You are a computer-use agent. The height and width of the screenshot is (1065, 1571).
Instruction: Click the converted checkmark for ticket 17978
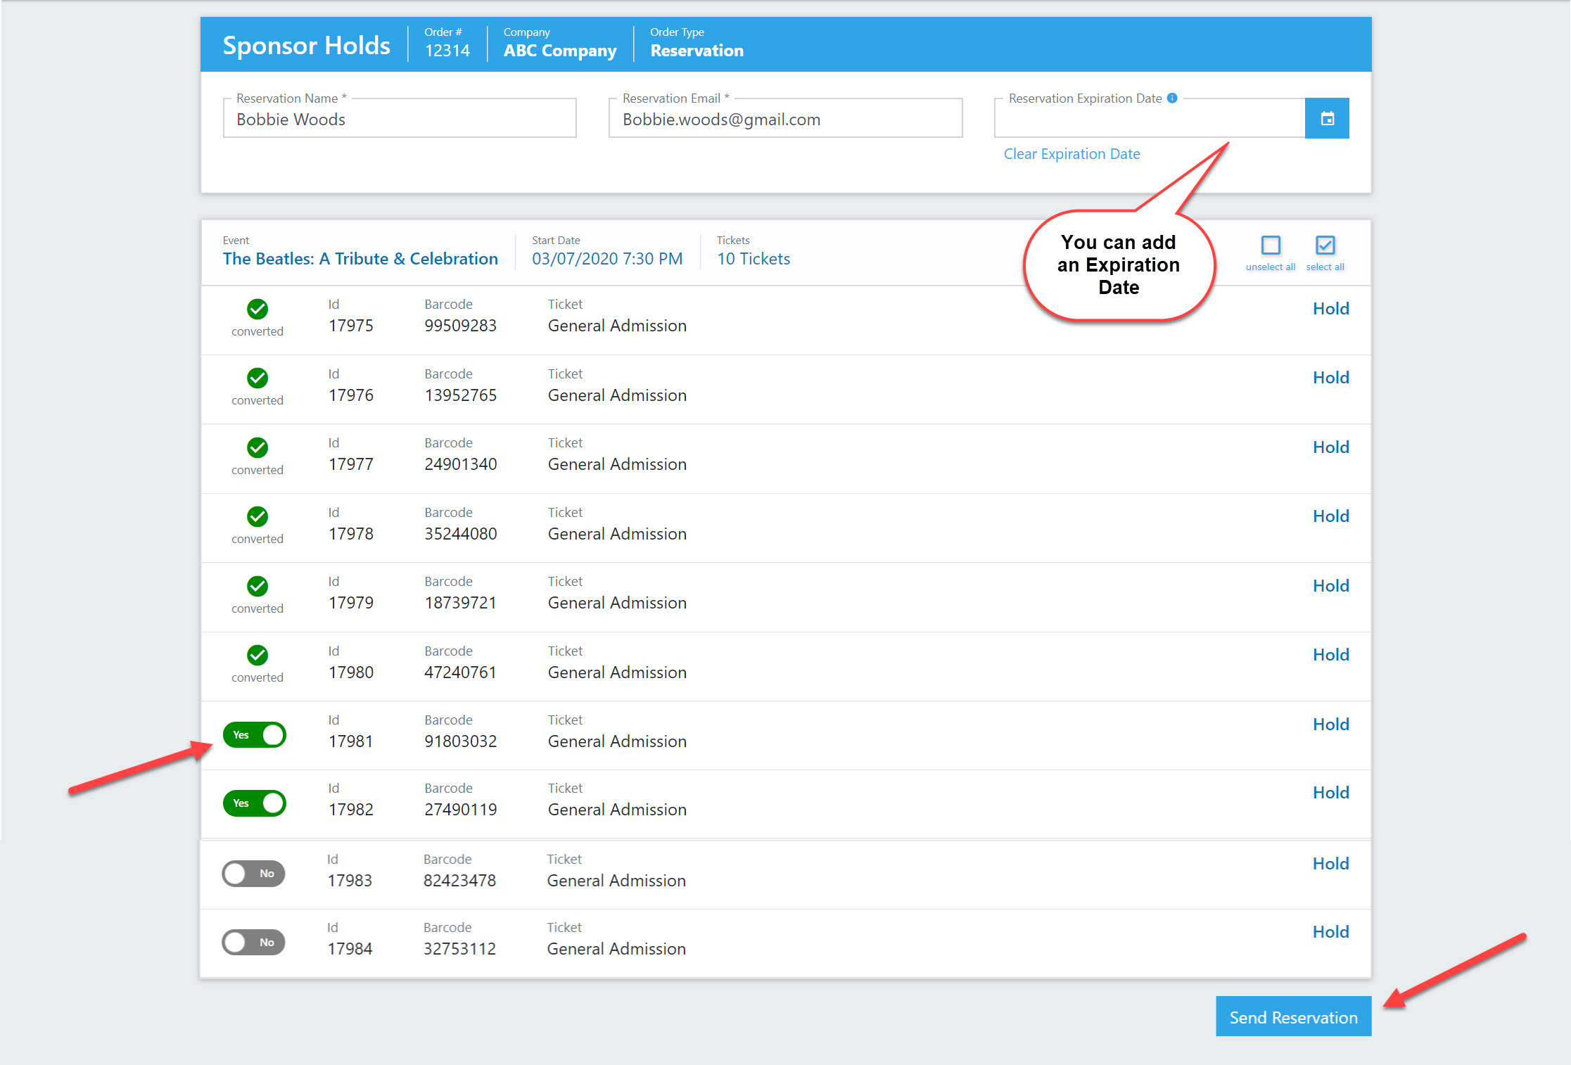tap(257, 517)
